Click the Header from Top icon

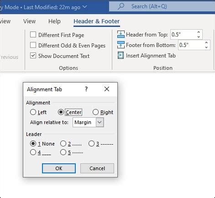point(121,34)
